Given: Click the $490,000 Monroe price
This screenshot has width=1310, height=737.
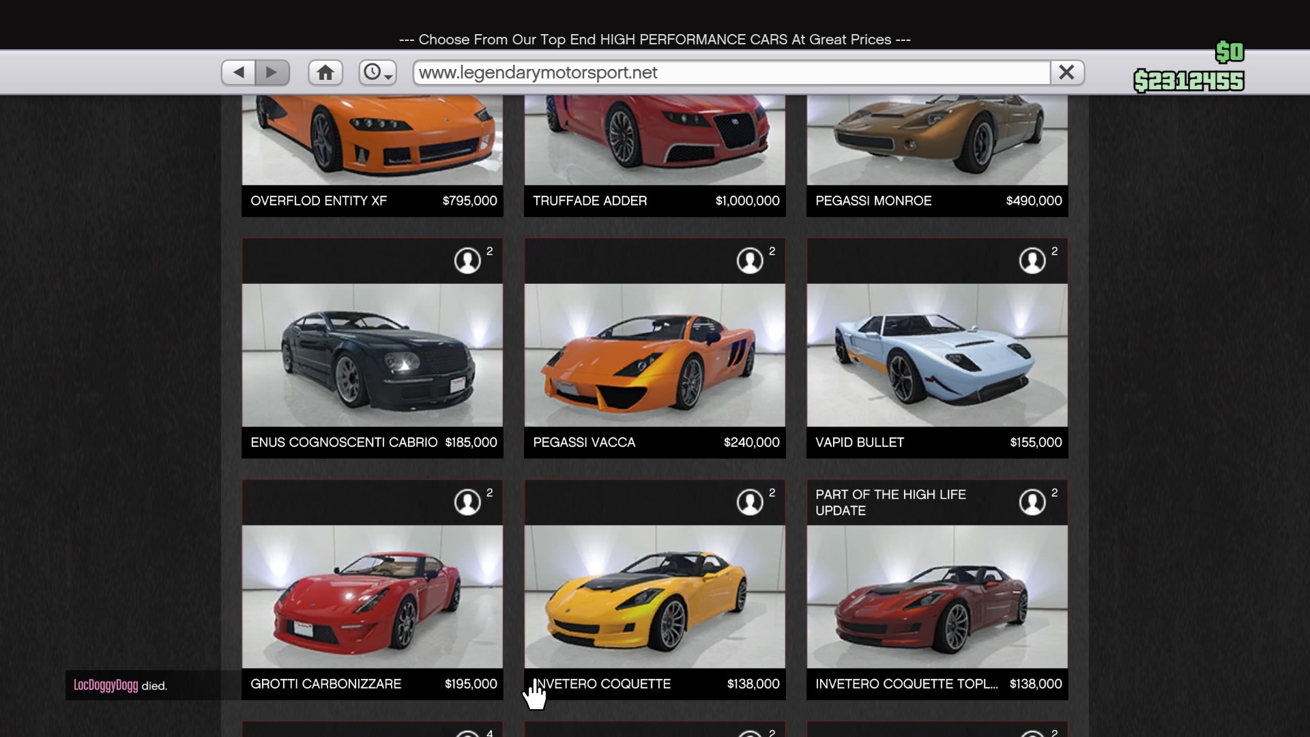Looking at the screenshot, I should pyautogui.click(x=1034, y=201).
